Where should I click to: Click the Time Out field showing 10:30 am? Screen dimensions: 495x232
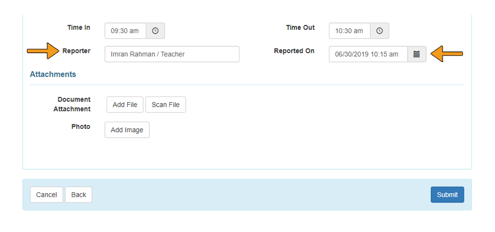(350, 31)
